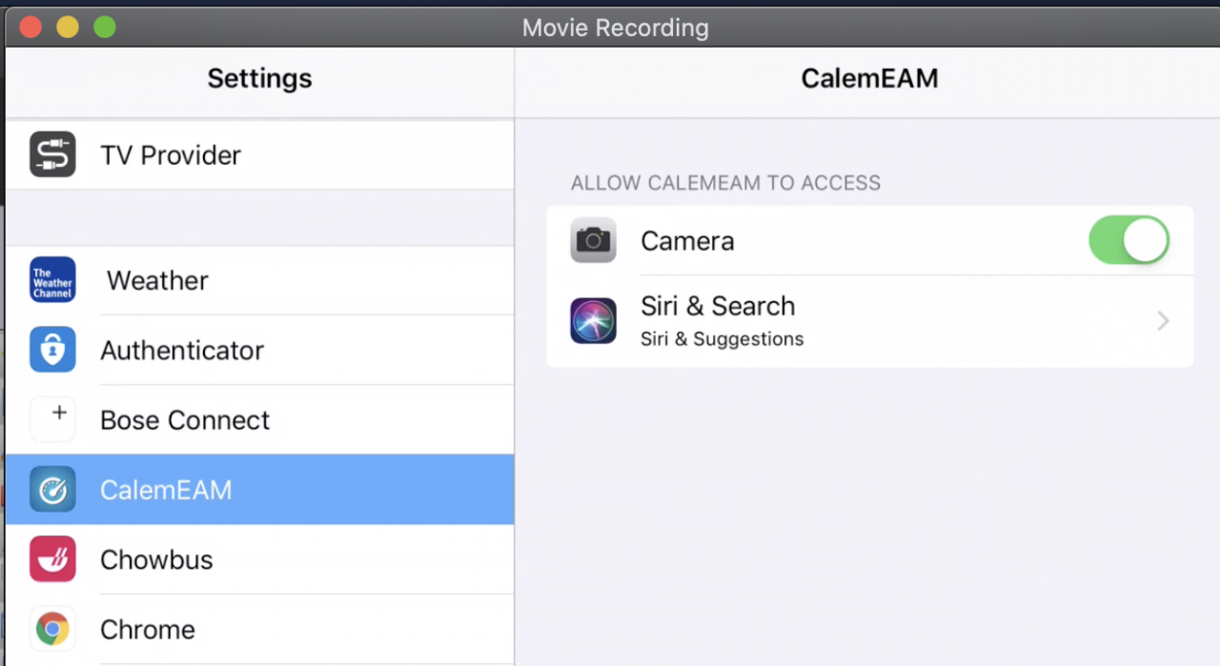Open Siri & Search settings row
The height and width of the screenshot is (666, 1220).
point(870,321)
